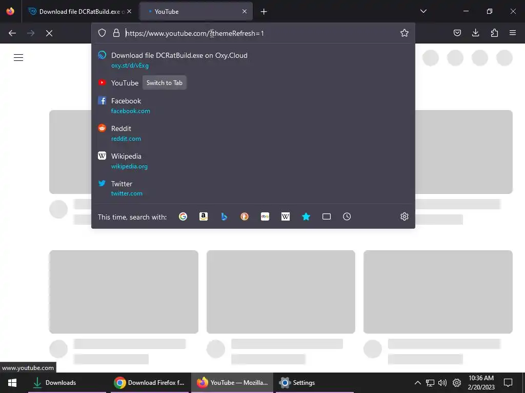Open the notification action center

508,383
